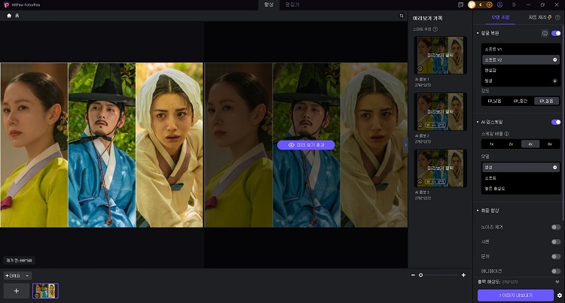Click info icon on AI 콤보 2 thumbnail
Image resolution: width=565 pixels, height=303 pixels.
(420, 125)
